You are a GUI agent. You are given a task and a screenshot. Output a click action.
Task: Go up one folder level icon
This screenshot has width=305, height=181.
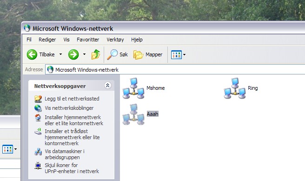(96, 54)
